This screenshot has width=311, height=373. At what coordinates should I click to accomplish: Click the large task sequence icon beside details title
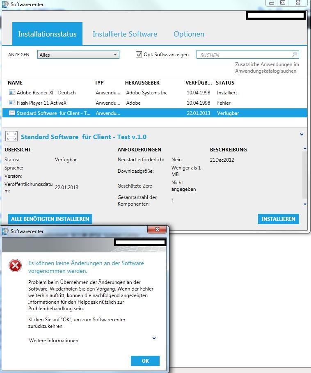pyautogui.click(x=11, y=136)
